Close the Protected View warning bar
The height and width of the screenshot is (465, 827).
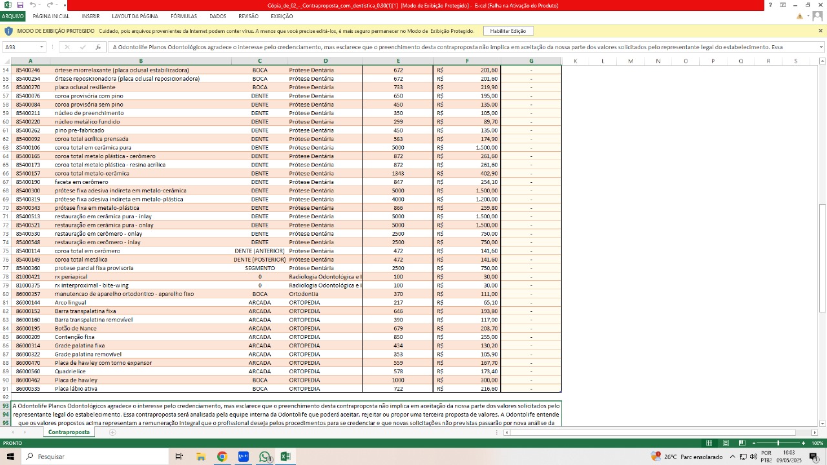click(x=821, y=31)
